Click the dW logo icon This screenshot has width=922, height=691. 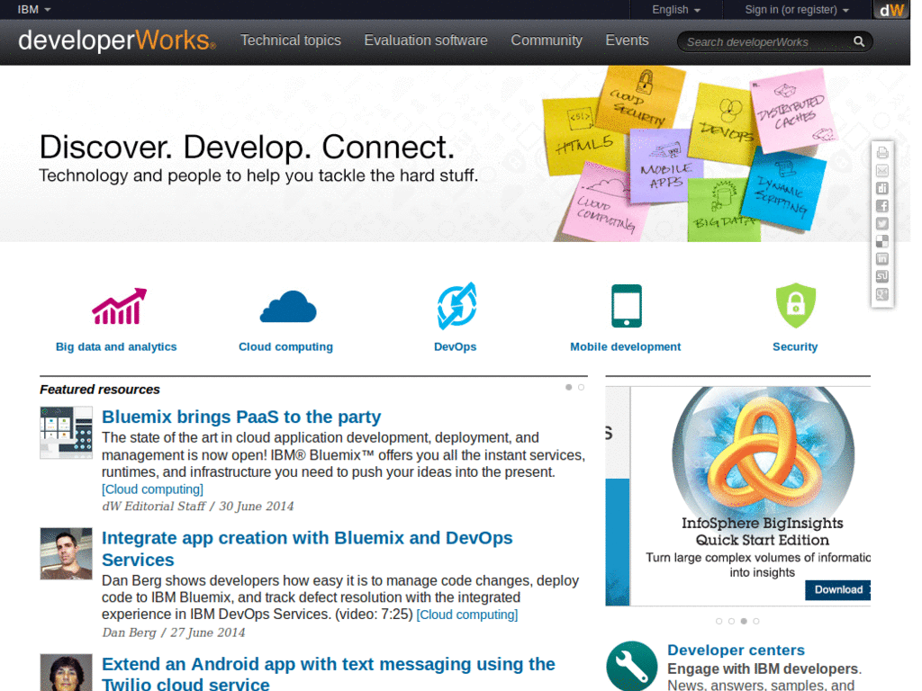tap(891, 10)
